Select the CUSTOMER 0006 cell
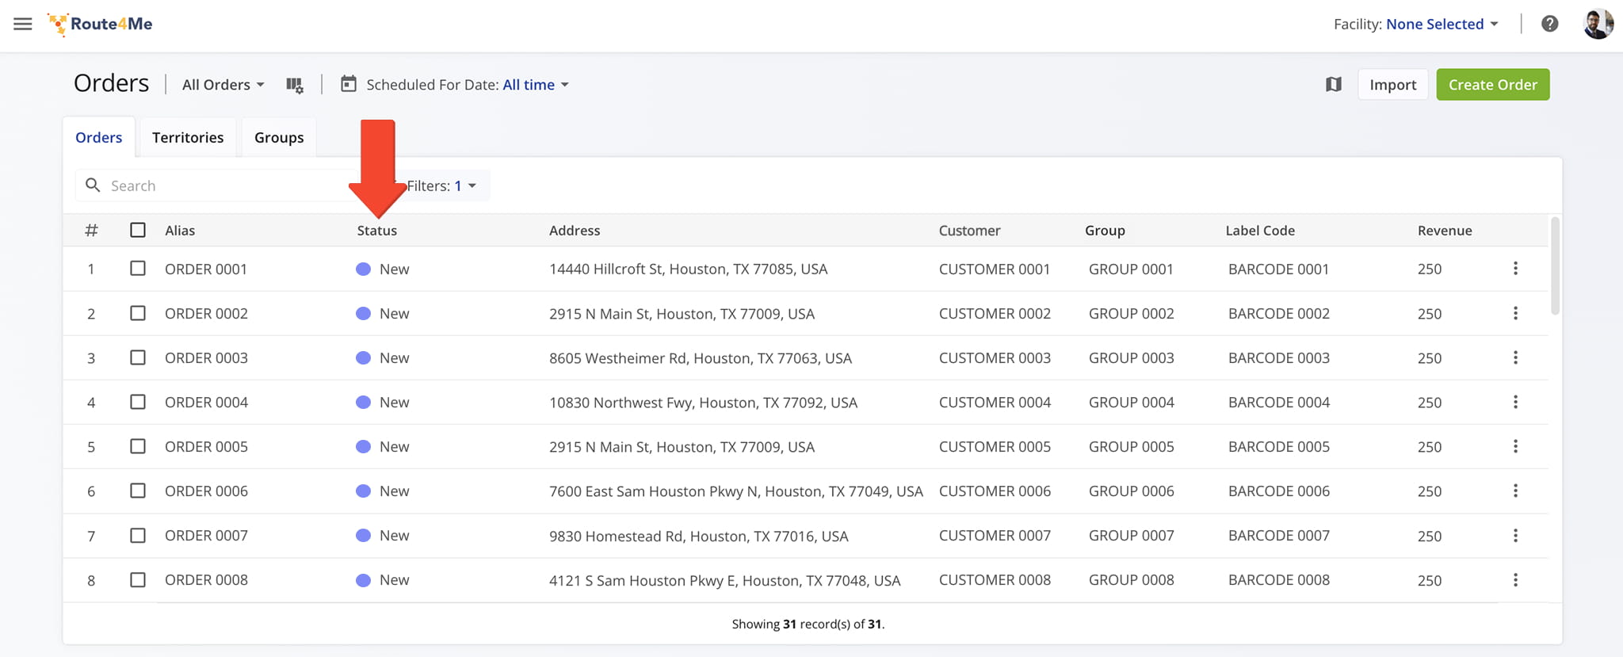 (995, 491)
